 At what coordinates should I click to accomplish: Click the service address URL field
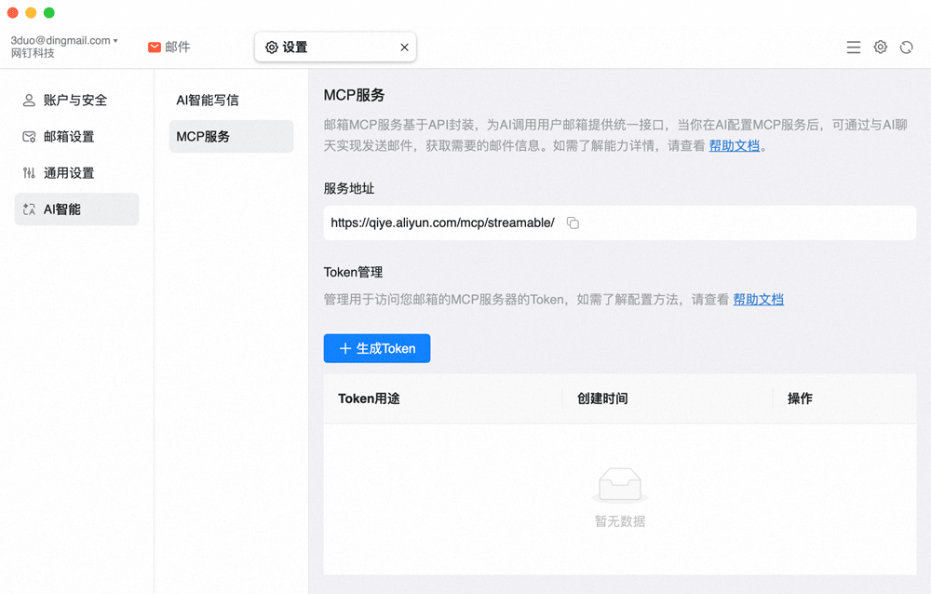pos(442,223)
